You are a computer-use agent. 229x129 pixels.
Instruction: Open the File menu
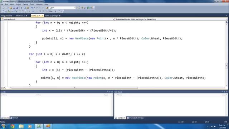2,4
